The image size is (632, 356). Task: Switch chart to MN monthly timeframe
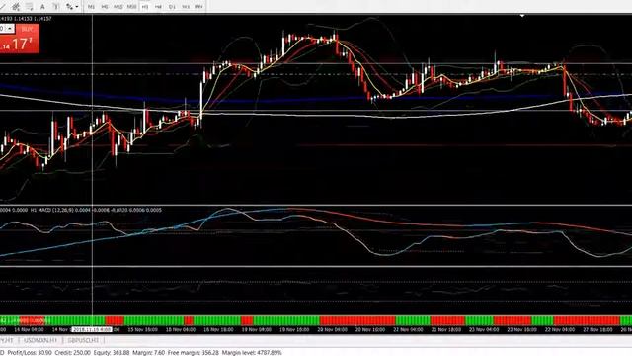(198, 7)
